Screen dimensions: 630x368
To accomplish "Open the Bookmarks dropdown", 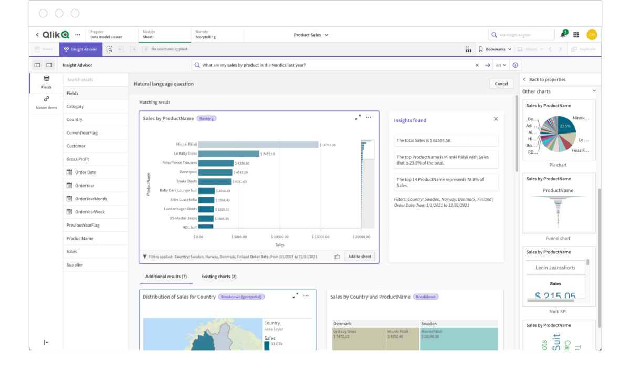I will (x=495, y=49).
